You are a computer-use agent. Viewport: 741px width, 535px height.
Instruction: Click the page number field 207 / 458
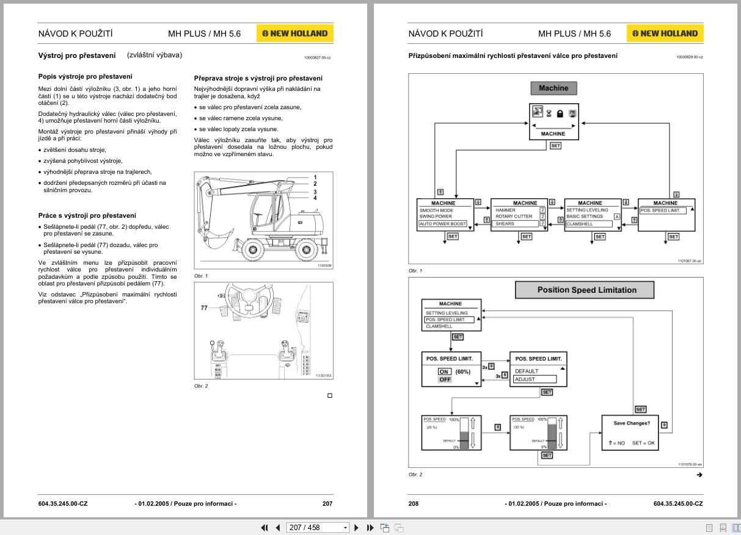click(x=313, y=528)
